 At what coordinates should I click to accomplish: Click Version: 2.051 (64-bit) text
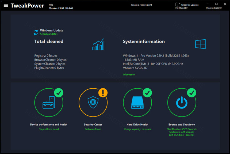point(61,8)
